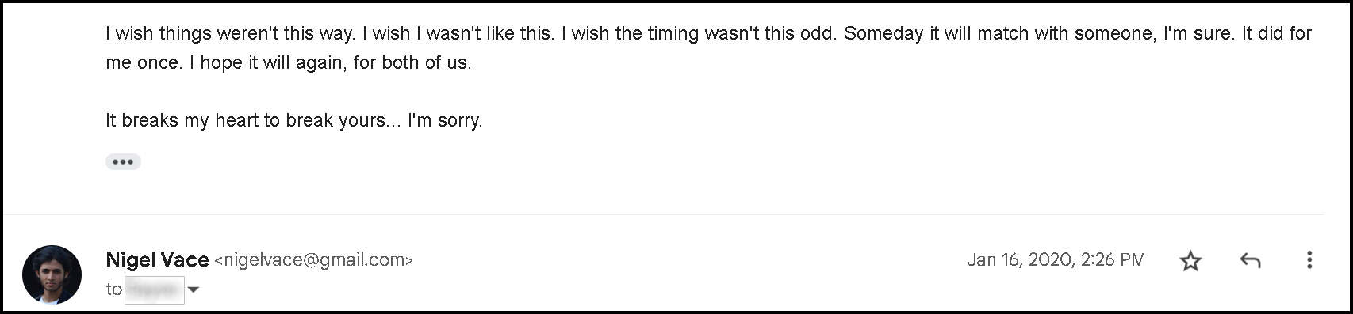Click the nigelvace@gmail.com address
Image resolution: width=1353 pixels, height=314 pixels.
(314, 260)
